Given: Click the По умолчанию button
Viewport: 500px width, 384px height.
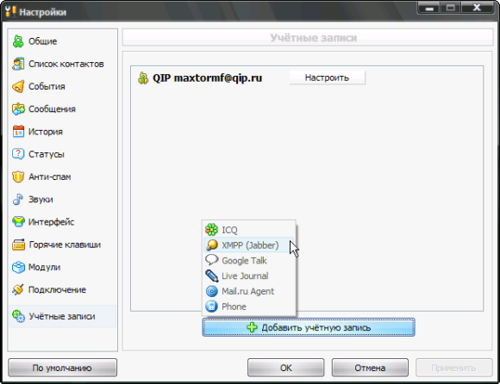Looking at the screenshot, I should point(62,368).
